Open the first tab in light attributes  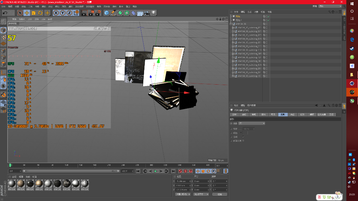(234, 115)
